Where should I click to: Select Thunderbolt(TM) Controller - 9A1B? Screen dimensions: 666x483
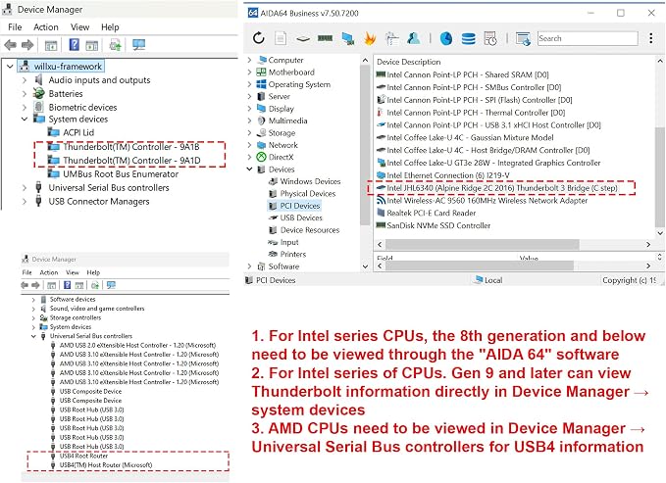click(131, 147)
